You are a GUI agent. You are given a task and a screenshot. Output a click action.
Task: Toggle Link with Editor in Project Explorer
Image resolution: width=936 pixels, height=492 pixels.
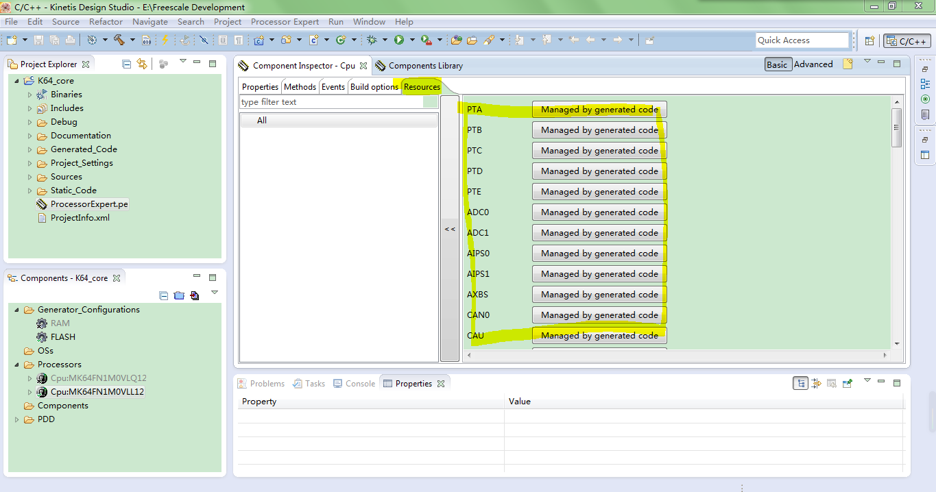click(x=142, y=64)
